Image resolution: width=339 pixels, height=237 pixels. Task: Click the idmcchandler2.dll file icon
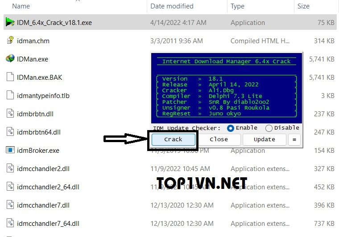click(10, 168)
